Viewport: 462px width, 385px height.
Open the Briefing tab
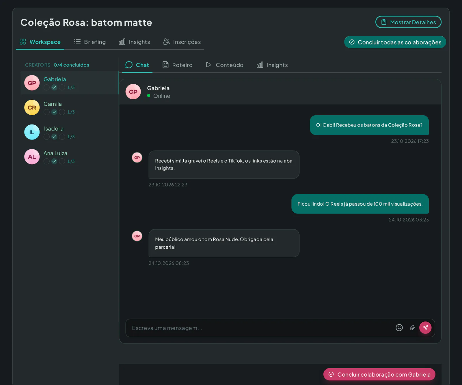pos(90,42)
